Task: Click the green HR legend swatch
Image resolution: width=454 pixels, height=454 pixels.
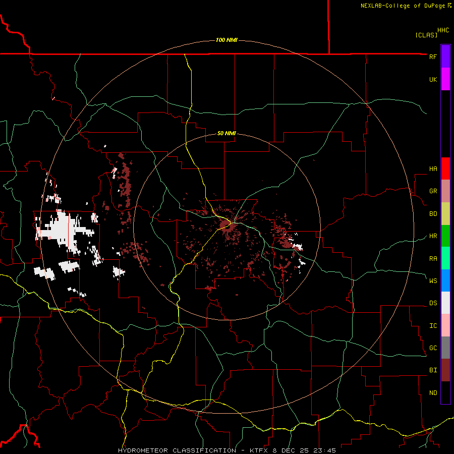Action: (x=445, y=236)
